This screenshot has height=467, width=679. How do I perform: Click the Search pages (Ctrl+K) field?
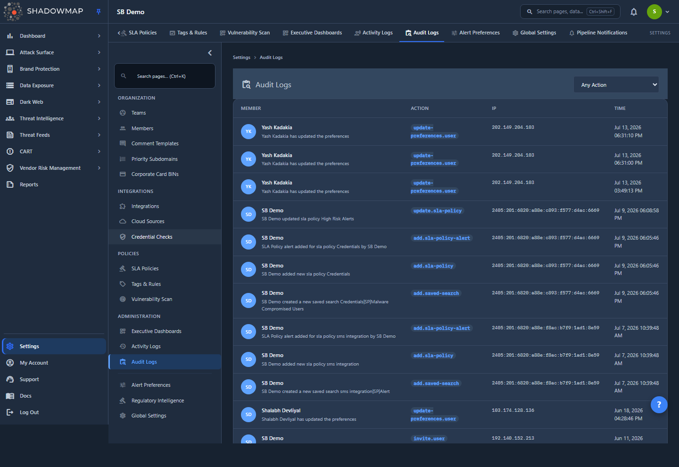tap(165, 76)
